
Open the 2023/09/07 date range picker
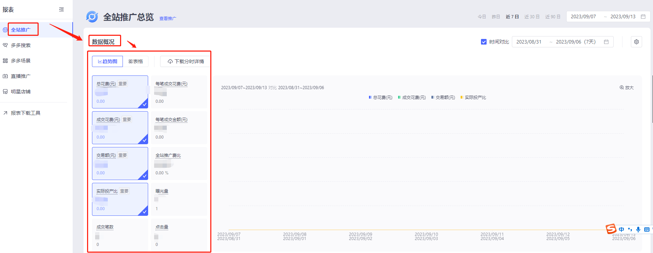583,16
